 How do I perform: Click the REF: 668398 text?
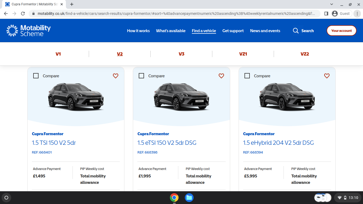pos(147,152)
